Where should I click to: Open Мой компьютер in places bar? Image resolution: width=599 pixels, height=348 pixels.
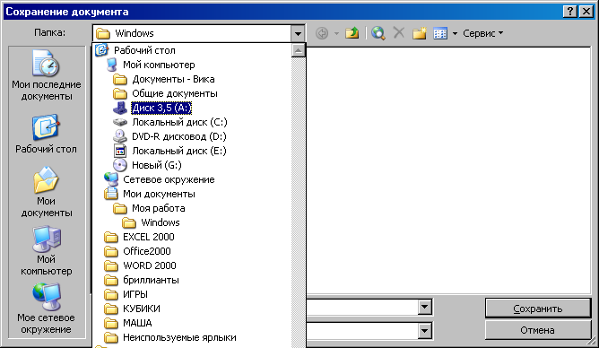[x=47, y=250]
